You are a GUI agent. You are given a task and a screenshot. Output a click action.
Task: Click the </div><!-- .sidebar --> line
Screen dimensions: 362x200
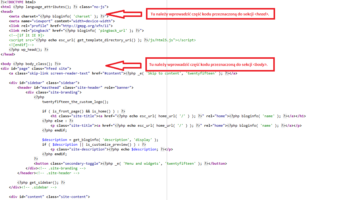tap(33, 187)
